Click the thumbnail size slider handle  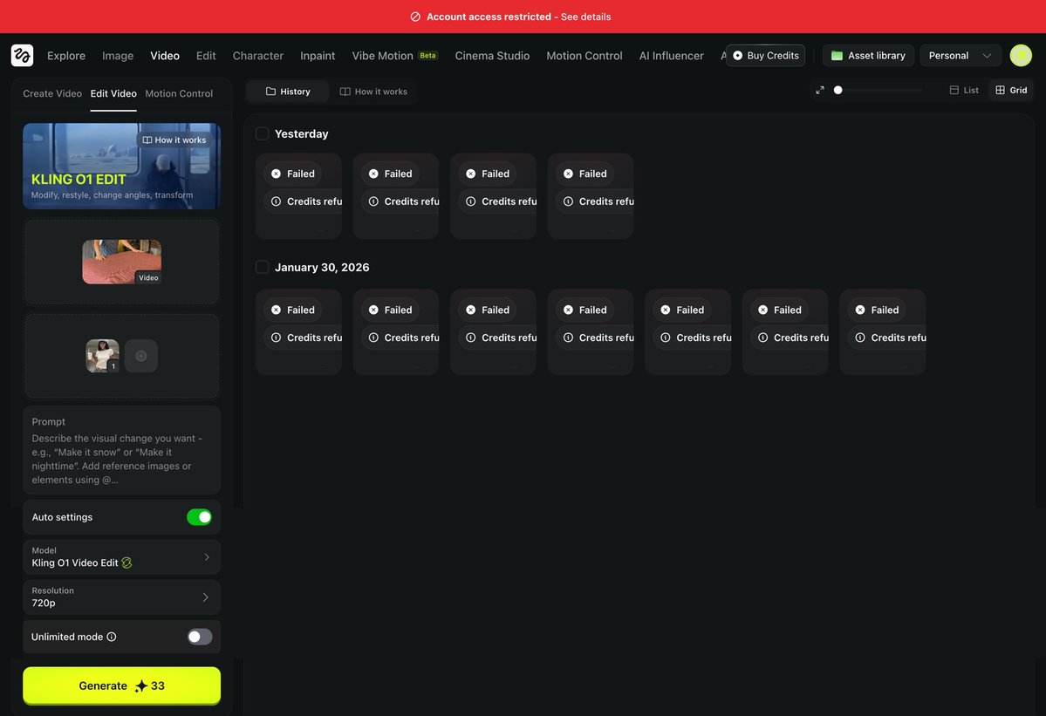tap(837, 90)
